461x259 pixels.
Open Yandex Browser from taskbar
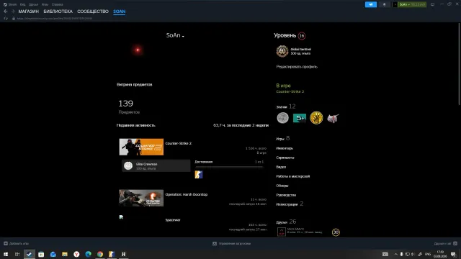[76, 254]
